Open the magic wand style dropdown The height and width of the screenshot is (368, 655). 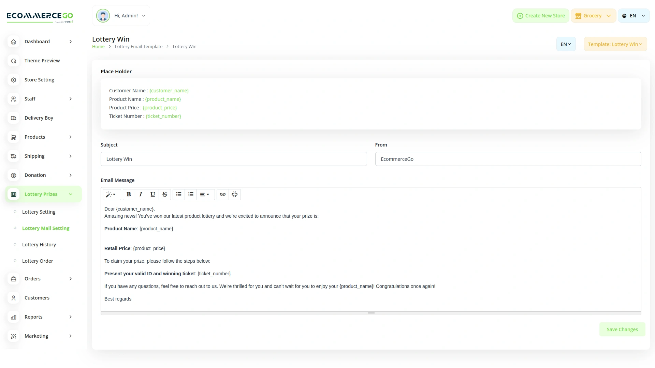pyautogui.click(x=111, y=194)
